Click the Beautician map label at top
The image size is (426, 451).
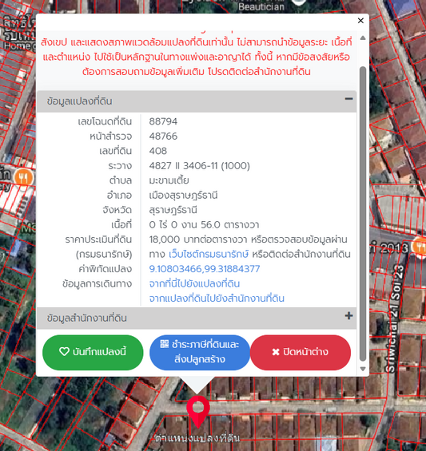(x=261, y=6)
